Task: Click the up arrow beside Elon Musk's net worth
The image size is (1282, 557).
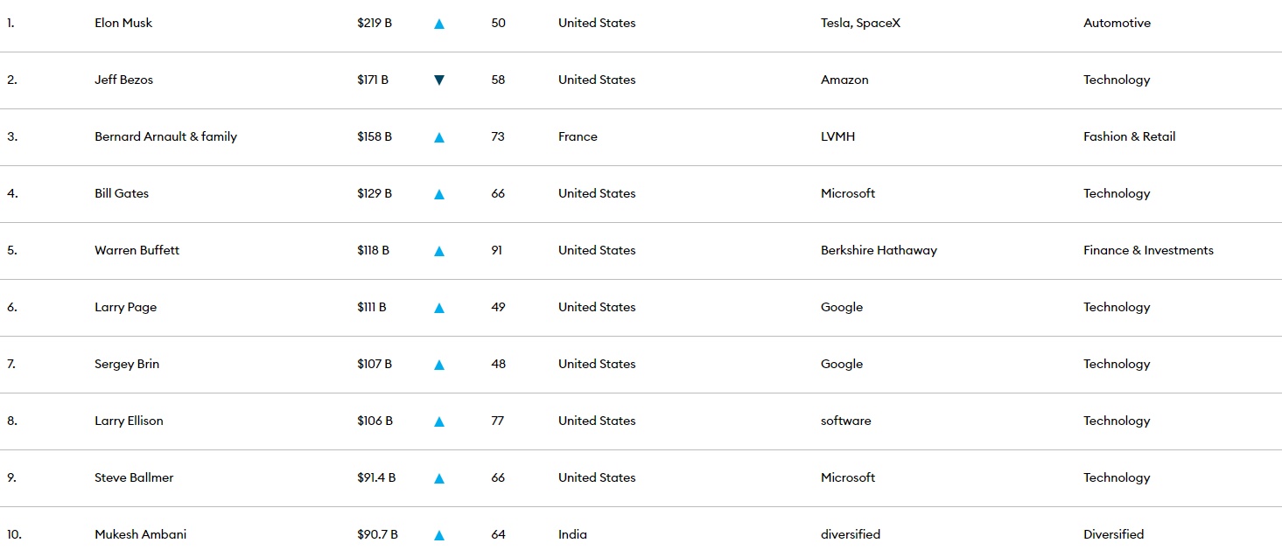Action: coord(439,24)
